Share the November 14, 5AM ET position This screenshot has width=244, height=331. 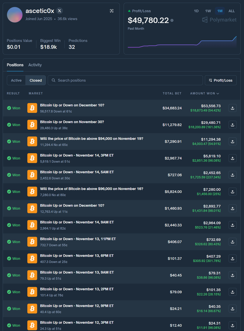pyautogui.click(x=232, y=175)
